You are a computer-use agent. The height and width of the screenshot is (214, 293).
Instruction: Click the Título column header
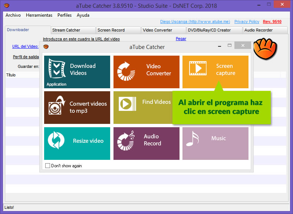[11, 75]
